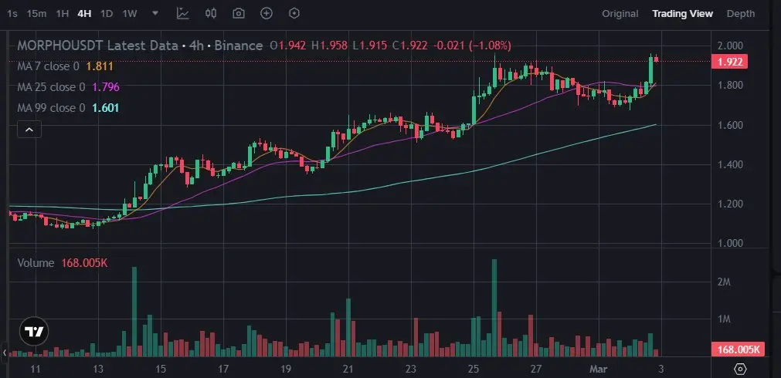781x378 pixels.
Task: Select the 1W timeframe
Action: pyautogui.click(x=130, y=14)
